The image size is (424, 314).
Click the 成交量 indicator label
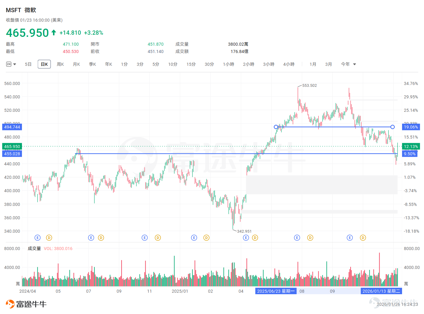click(34, 249)
